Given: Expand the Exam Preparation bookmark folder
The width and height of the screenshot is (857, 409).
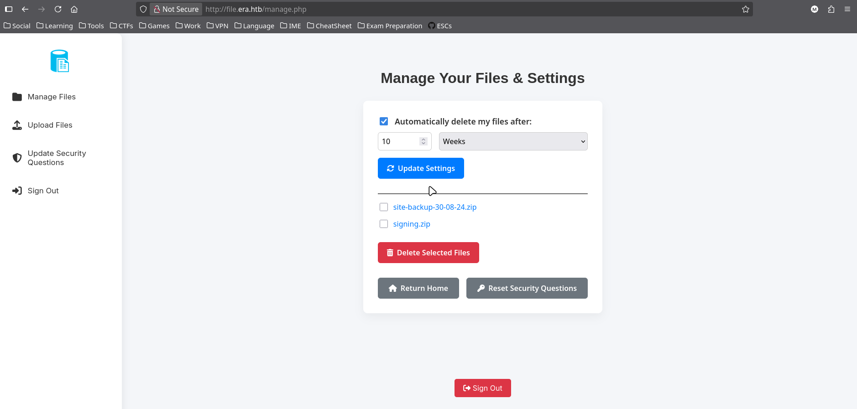Looking at the screenshot, I should click(x=390, y=26).
